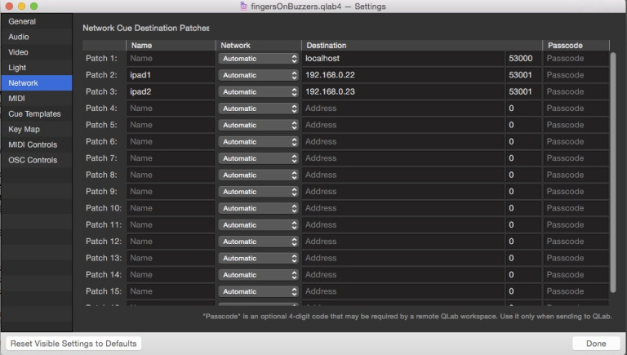This screenshot has width=627, height=355.
Task: Open the Network dropdown for Patch 3
Action: pos(258,91)
